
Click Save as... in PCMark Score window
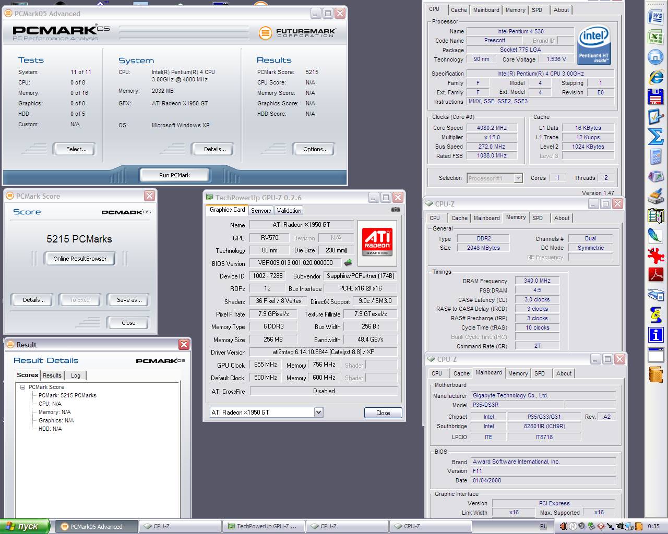(129, 300)
